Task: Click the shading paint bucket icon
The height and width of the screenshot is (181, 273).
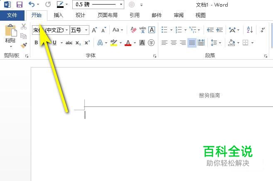Action: click(231, 43)
